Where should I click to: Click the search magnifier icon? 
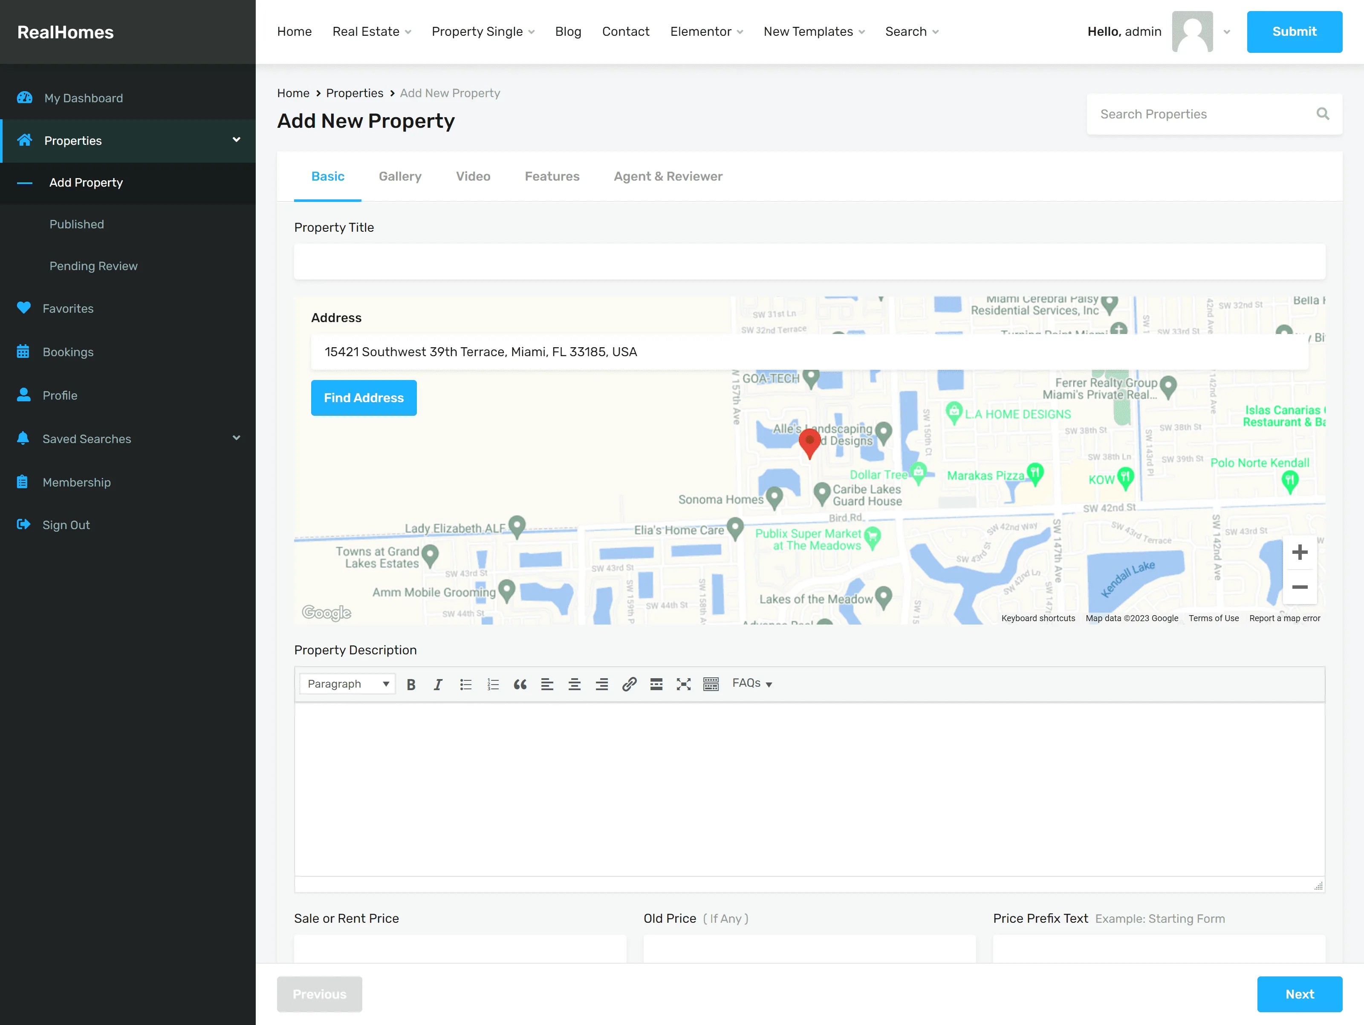1323,114
